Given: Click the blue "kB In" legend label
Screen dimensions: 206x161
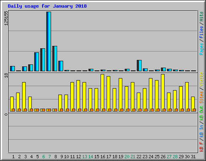Looking at the screenshot, I should 202,131.
